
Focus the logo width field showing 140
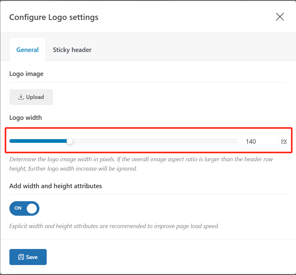click(x=260, y=141)
